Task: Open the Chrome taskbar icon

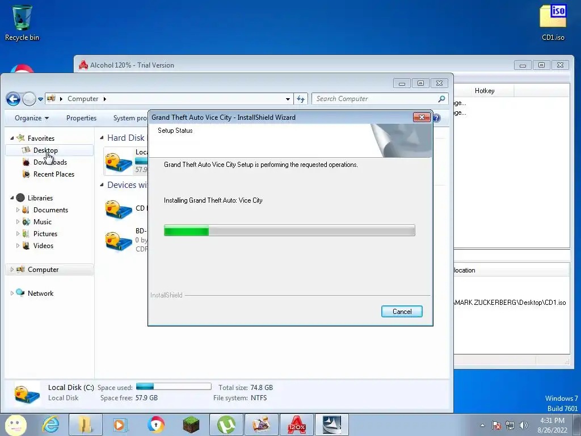Action: [x=155, y=425]
